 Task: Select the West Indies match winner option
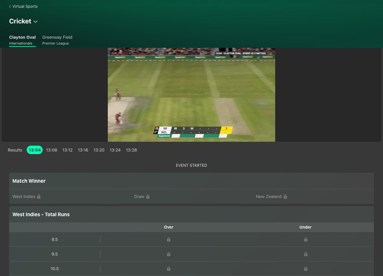pos(24,196)
